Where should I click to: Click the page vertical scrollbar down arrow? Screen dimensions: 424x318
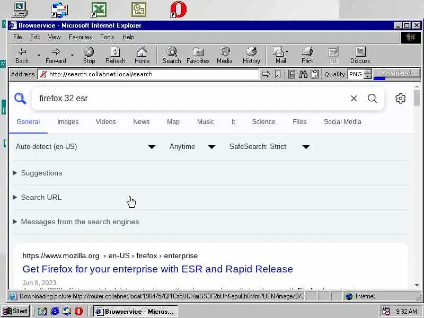(417, 285)
